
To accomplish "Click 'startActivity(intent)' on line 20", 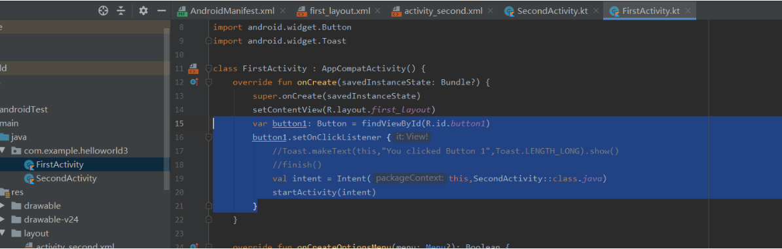I will [x=324, y=192].
